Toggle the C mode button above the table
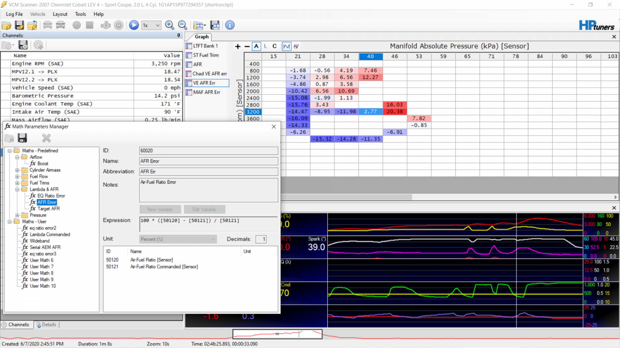Viewport: 620px width, 348px height. pos(274,46)
